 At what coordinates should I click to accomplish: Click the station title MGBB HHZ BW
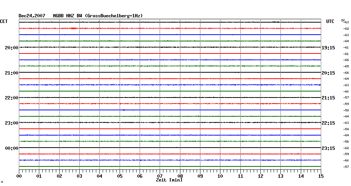[x=68, y=16]
